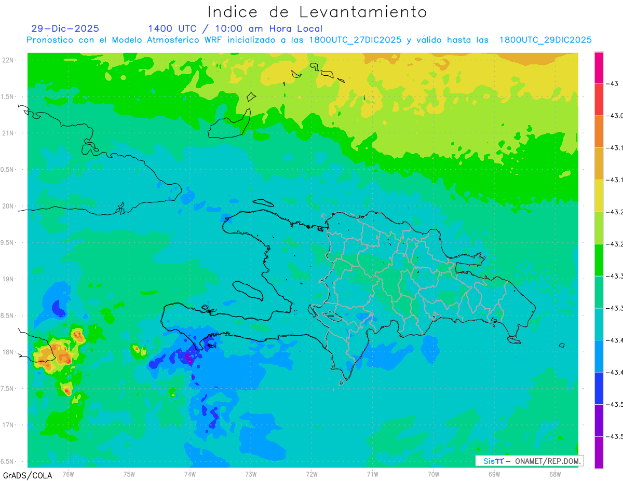Select the "19N" latitude label

[x=9, y=279]
